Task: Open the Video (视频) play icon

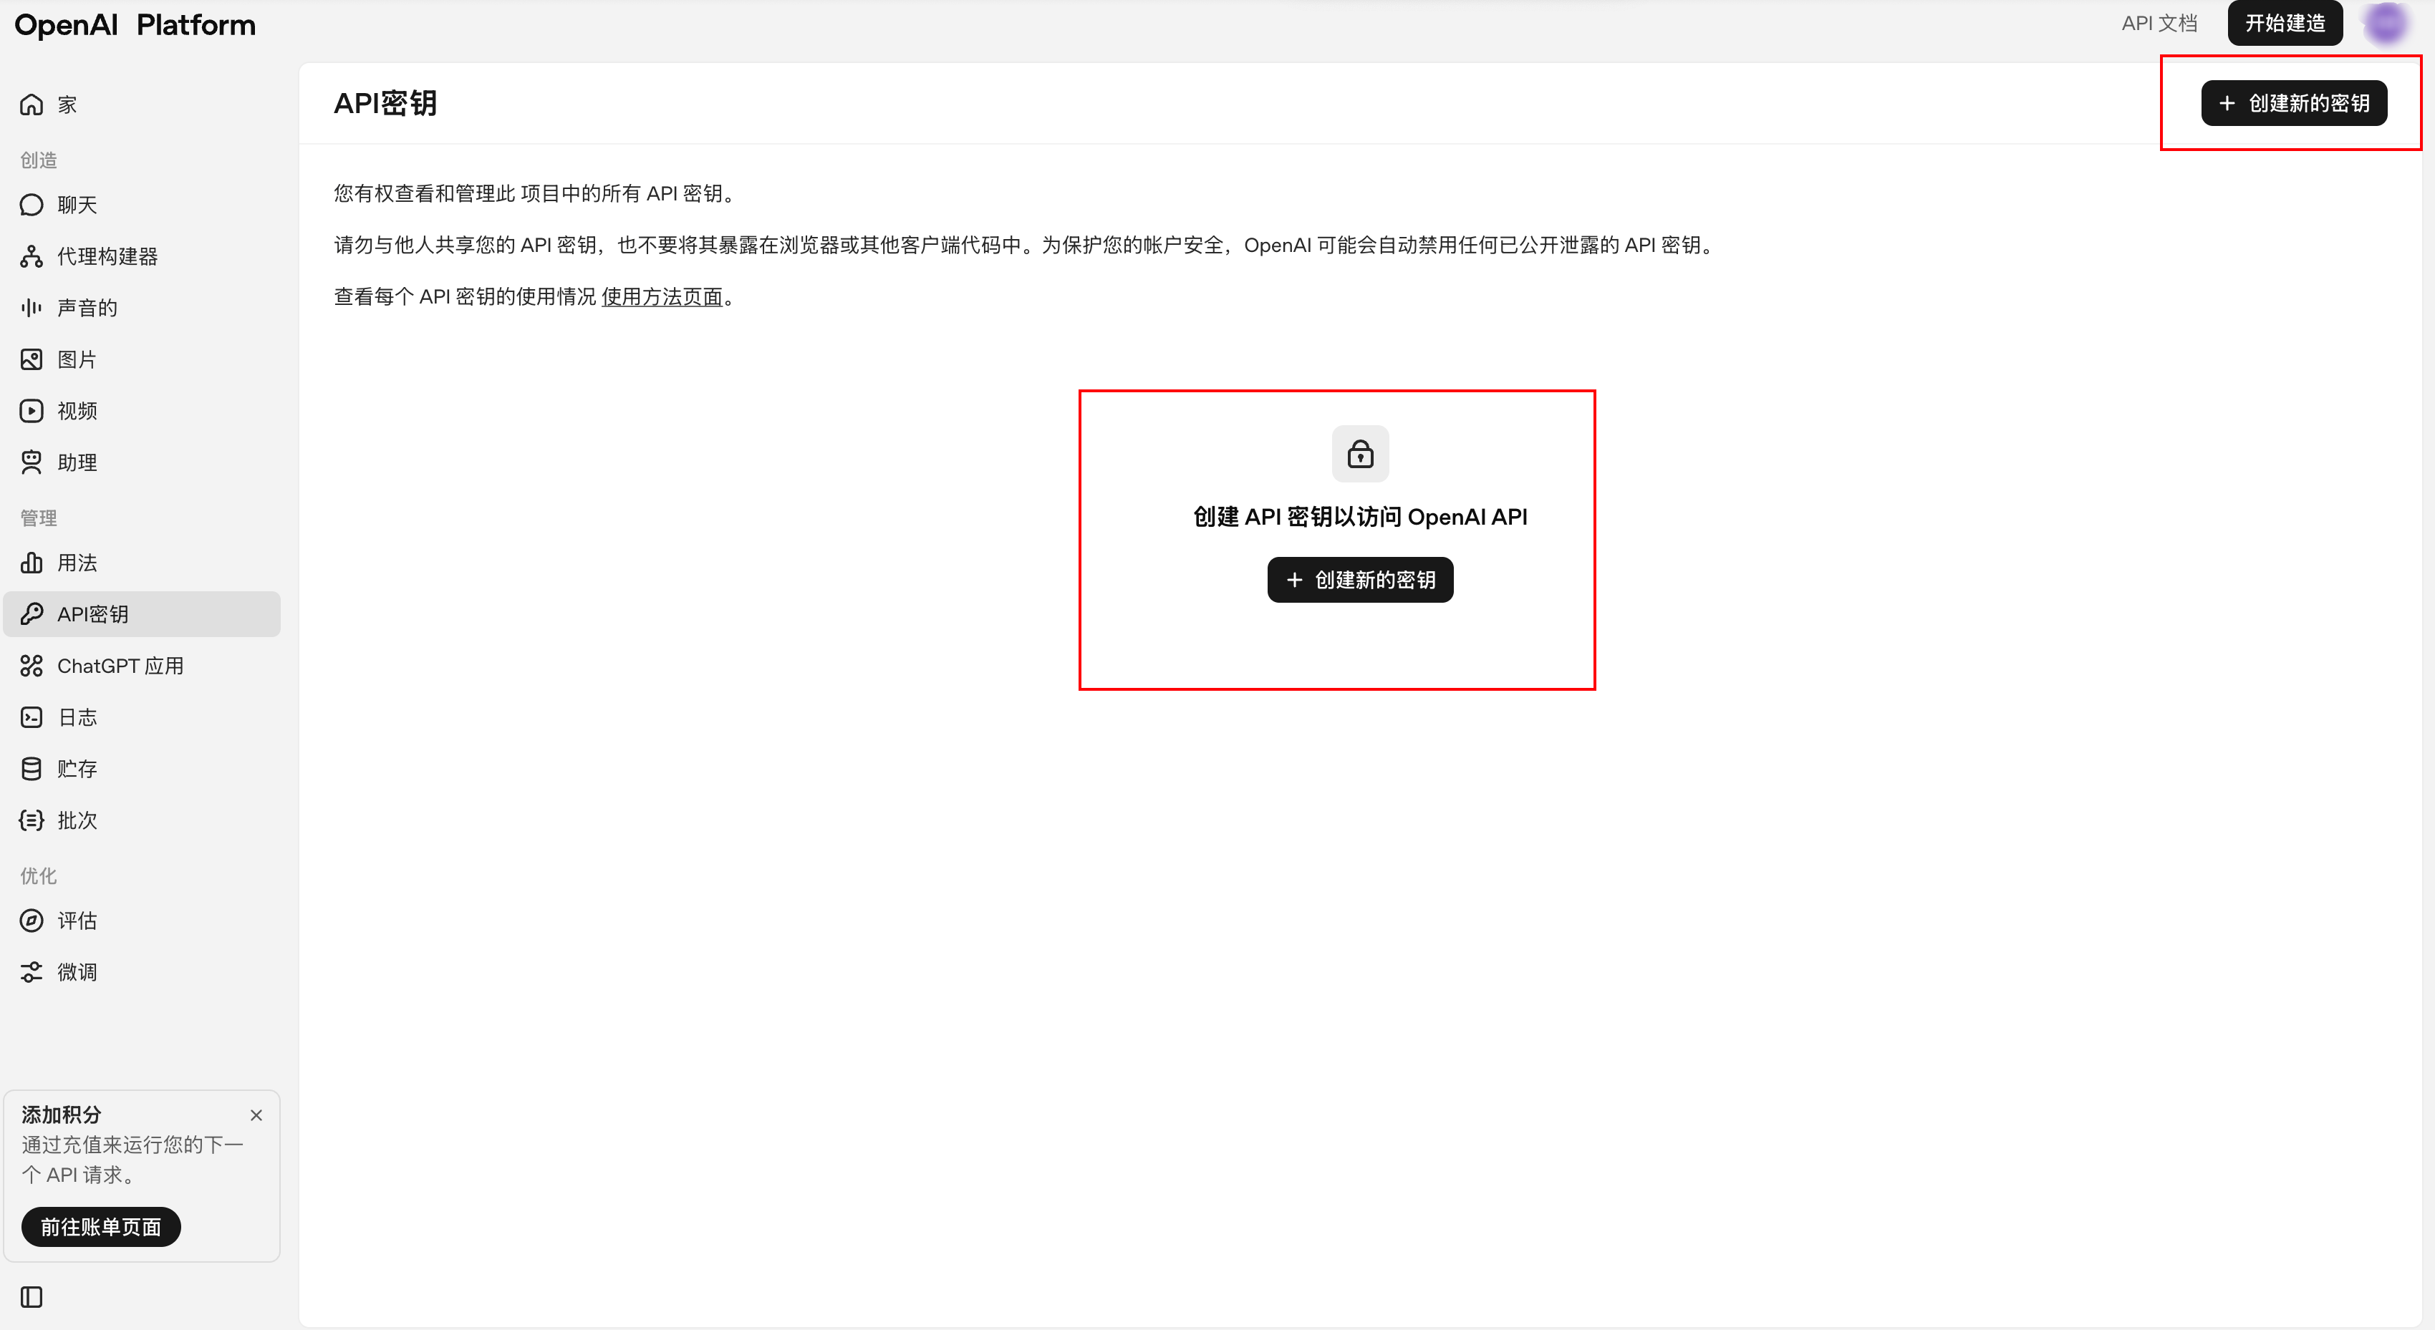Action: 32,411
